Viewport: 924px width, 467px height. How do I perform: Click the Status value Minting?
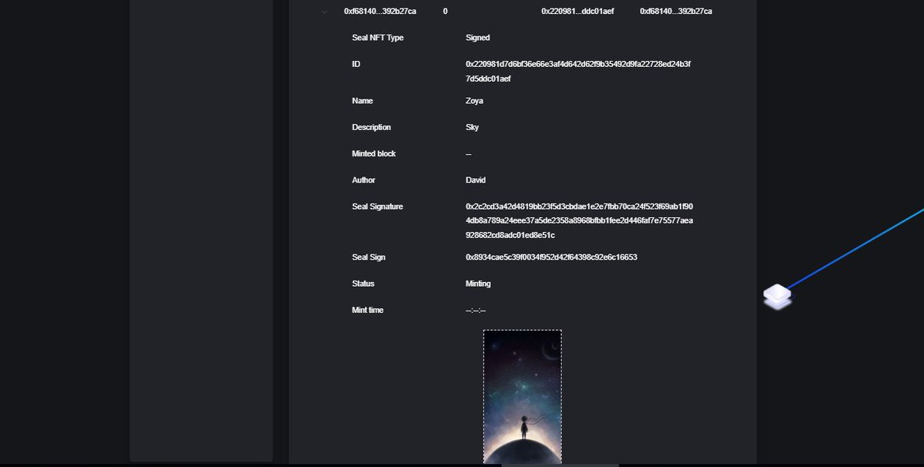click(478, 284)
